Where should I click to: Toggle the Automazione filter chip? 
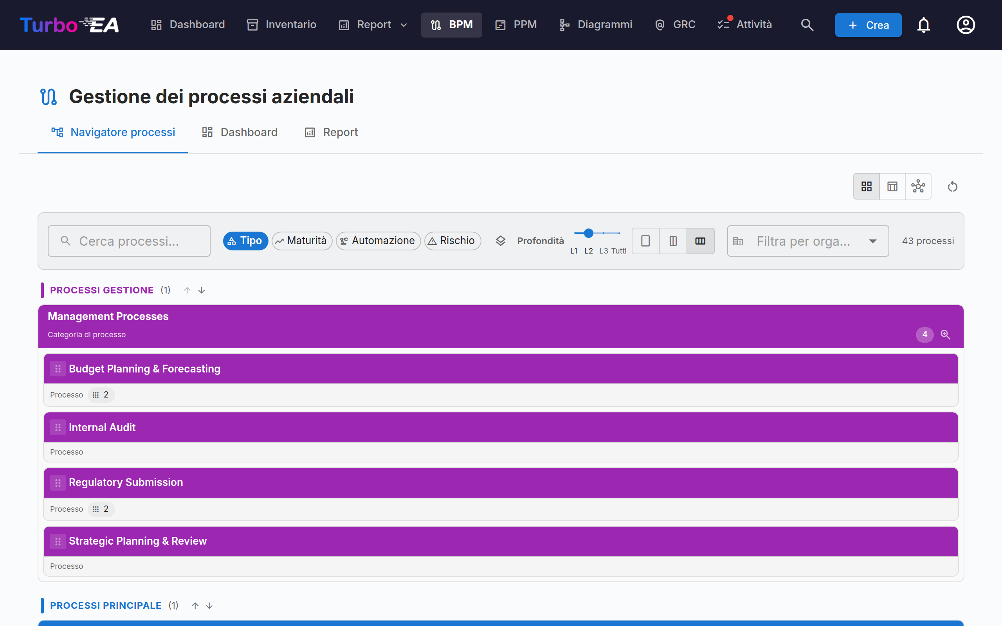click(378, 241)
